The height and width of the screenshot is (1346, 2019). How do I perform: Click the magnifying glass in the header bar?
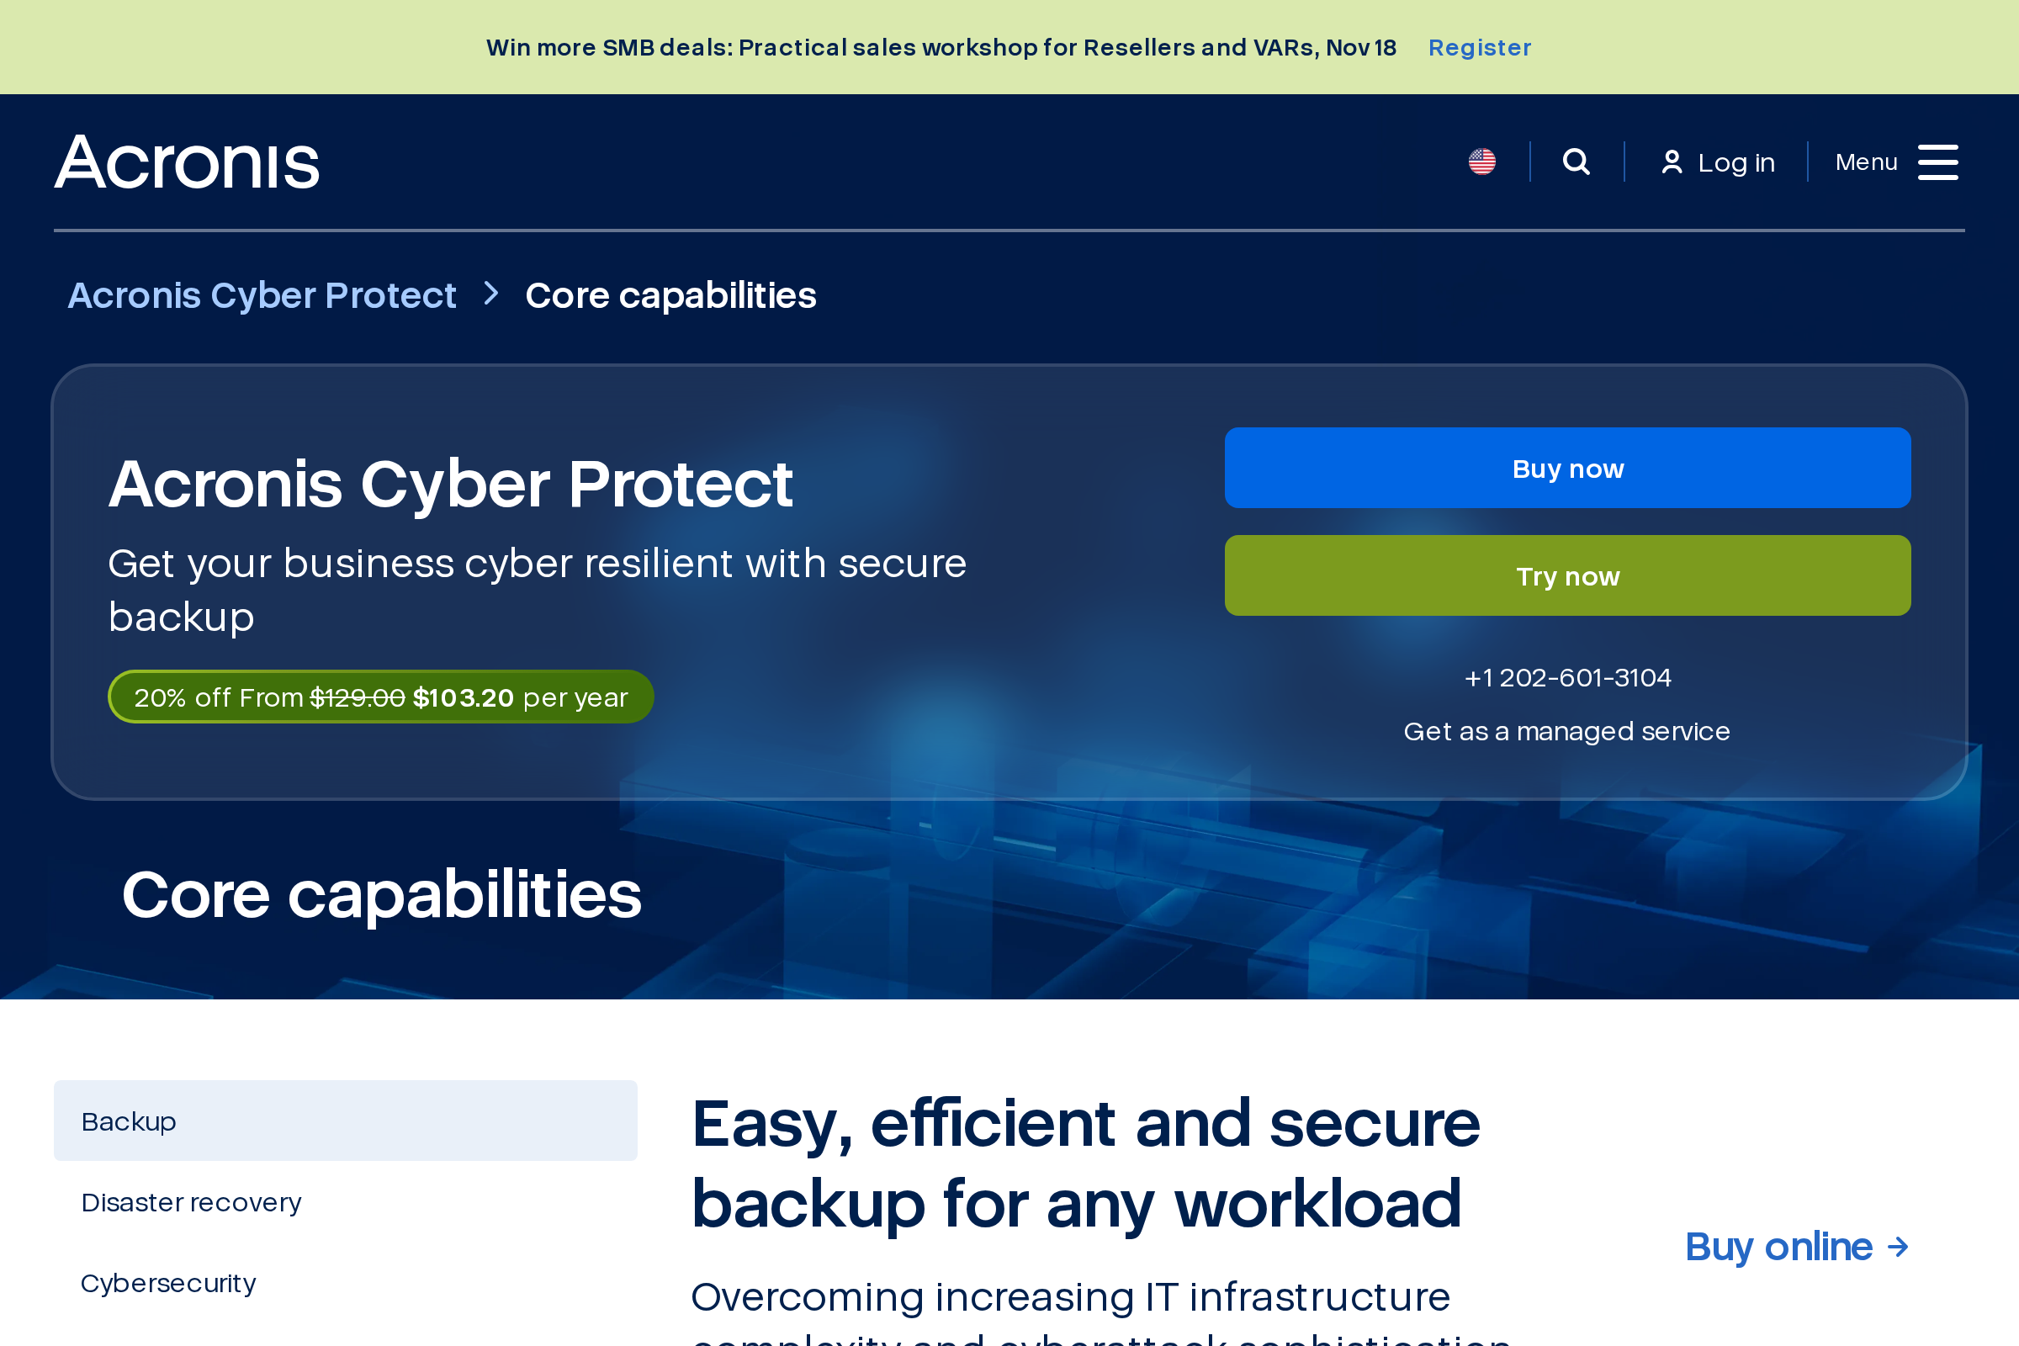1574,161
